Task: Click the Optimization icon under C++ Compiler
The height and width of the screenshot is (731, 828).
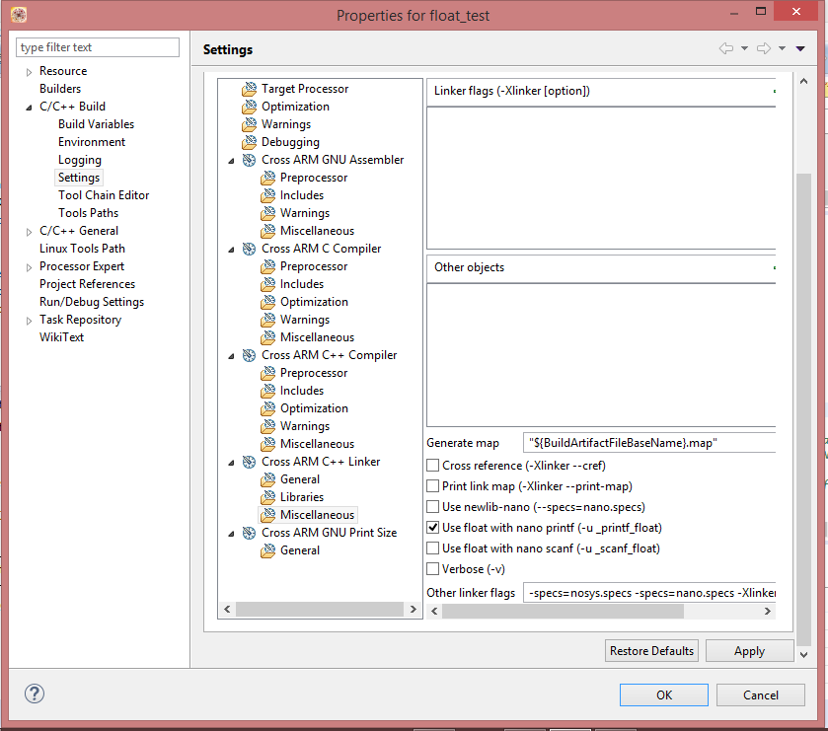Action: (x=268, y=408)
